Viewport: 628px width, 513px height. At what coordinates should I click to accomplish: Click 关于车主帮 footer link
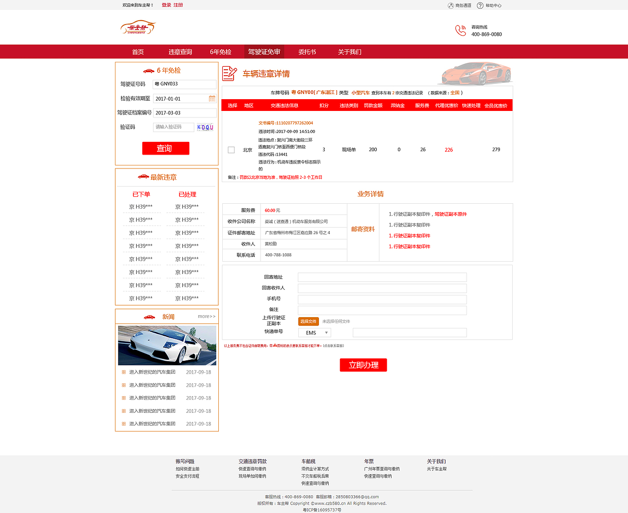point(437,469)
